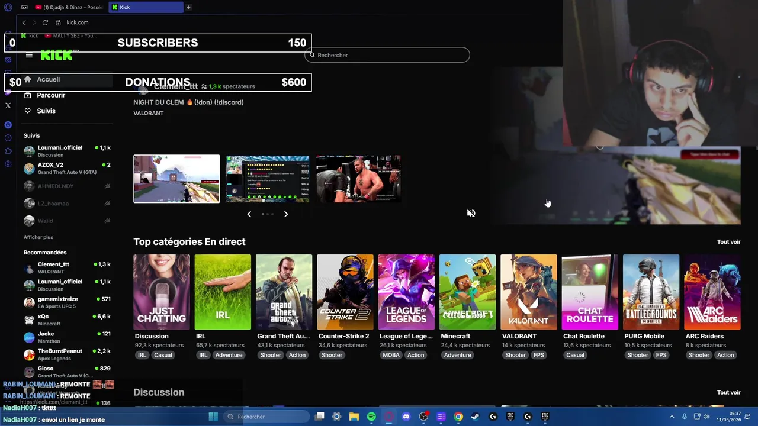Open Opera sidebar settings gear
The height and width of the screenshot is (426, 758).
[x=8, y=164]
